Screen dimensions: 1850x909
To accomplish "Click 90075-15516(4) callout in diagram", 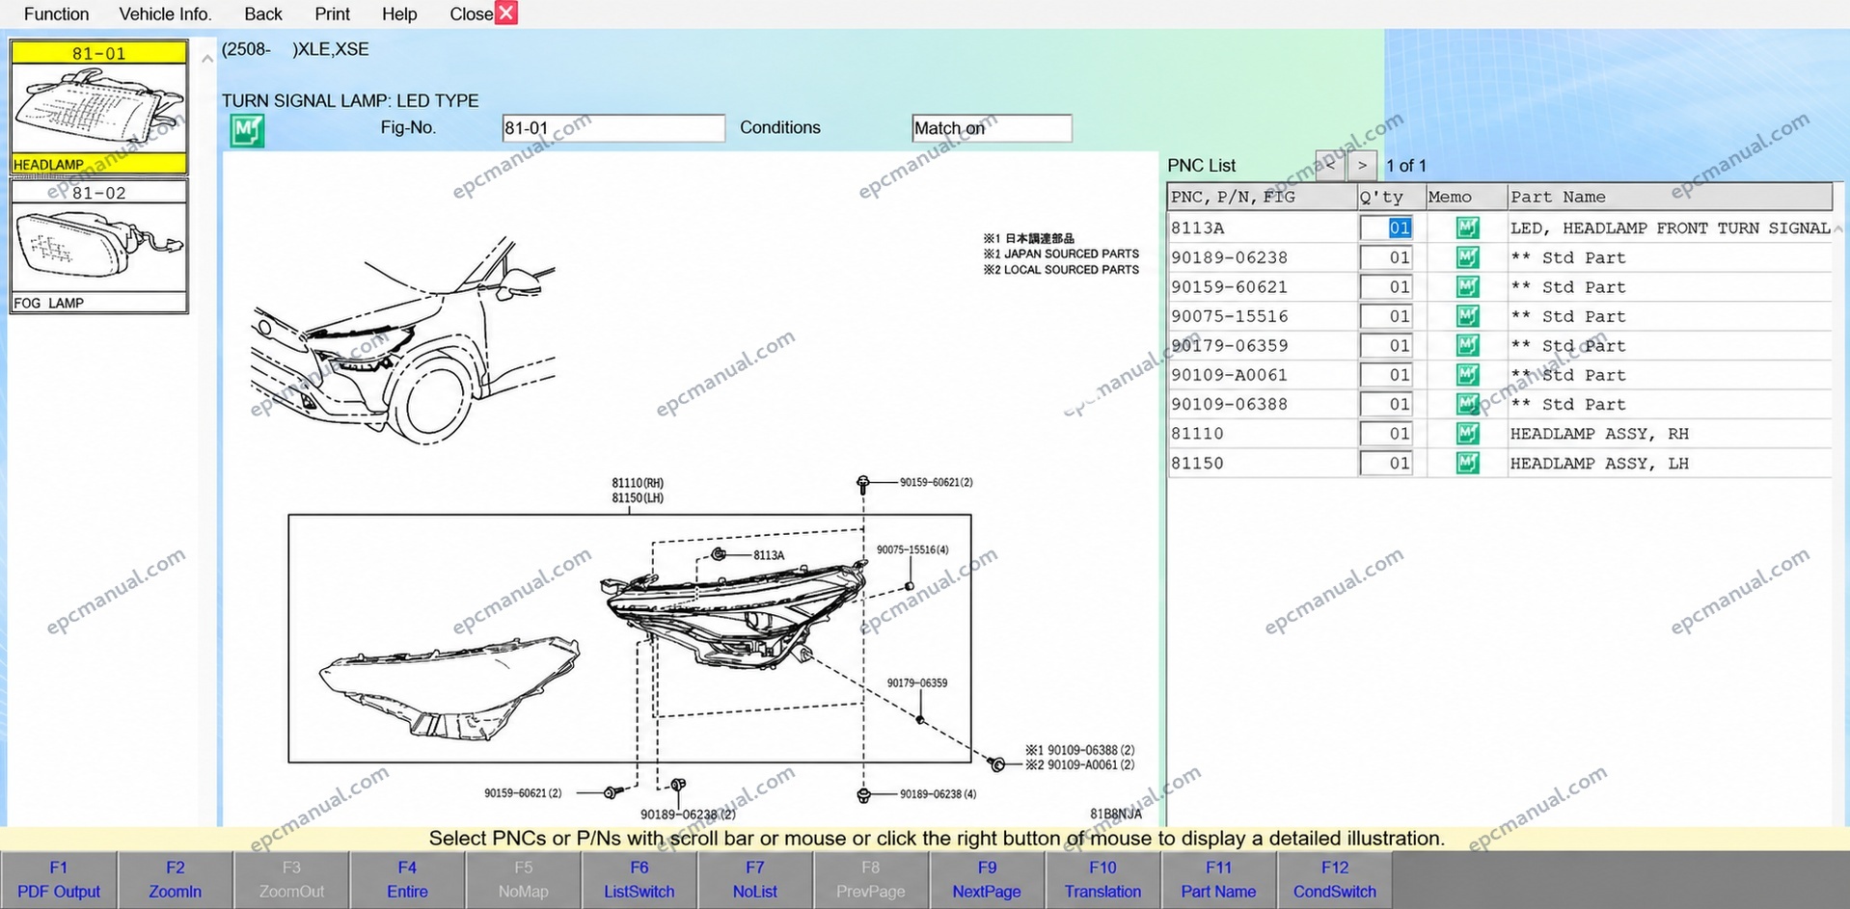I will [x=912, y=549].
